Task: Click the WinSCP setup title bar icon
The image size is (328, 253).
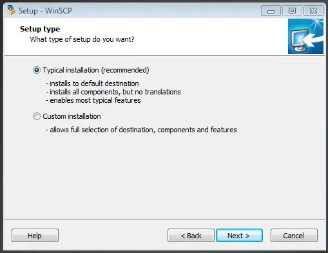Action: click(x=11, y=10)
